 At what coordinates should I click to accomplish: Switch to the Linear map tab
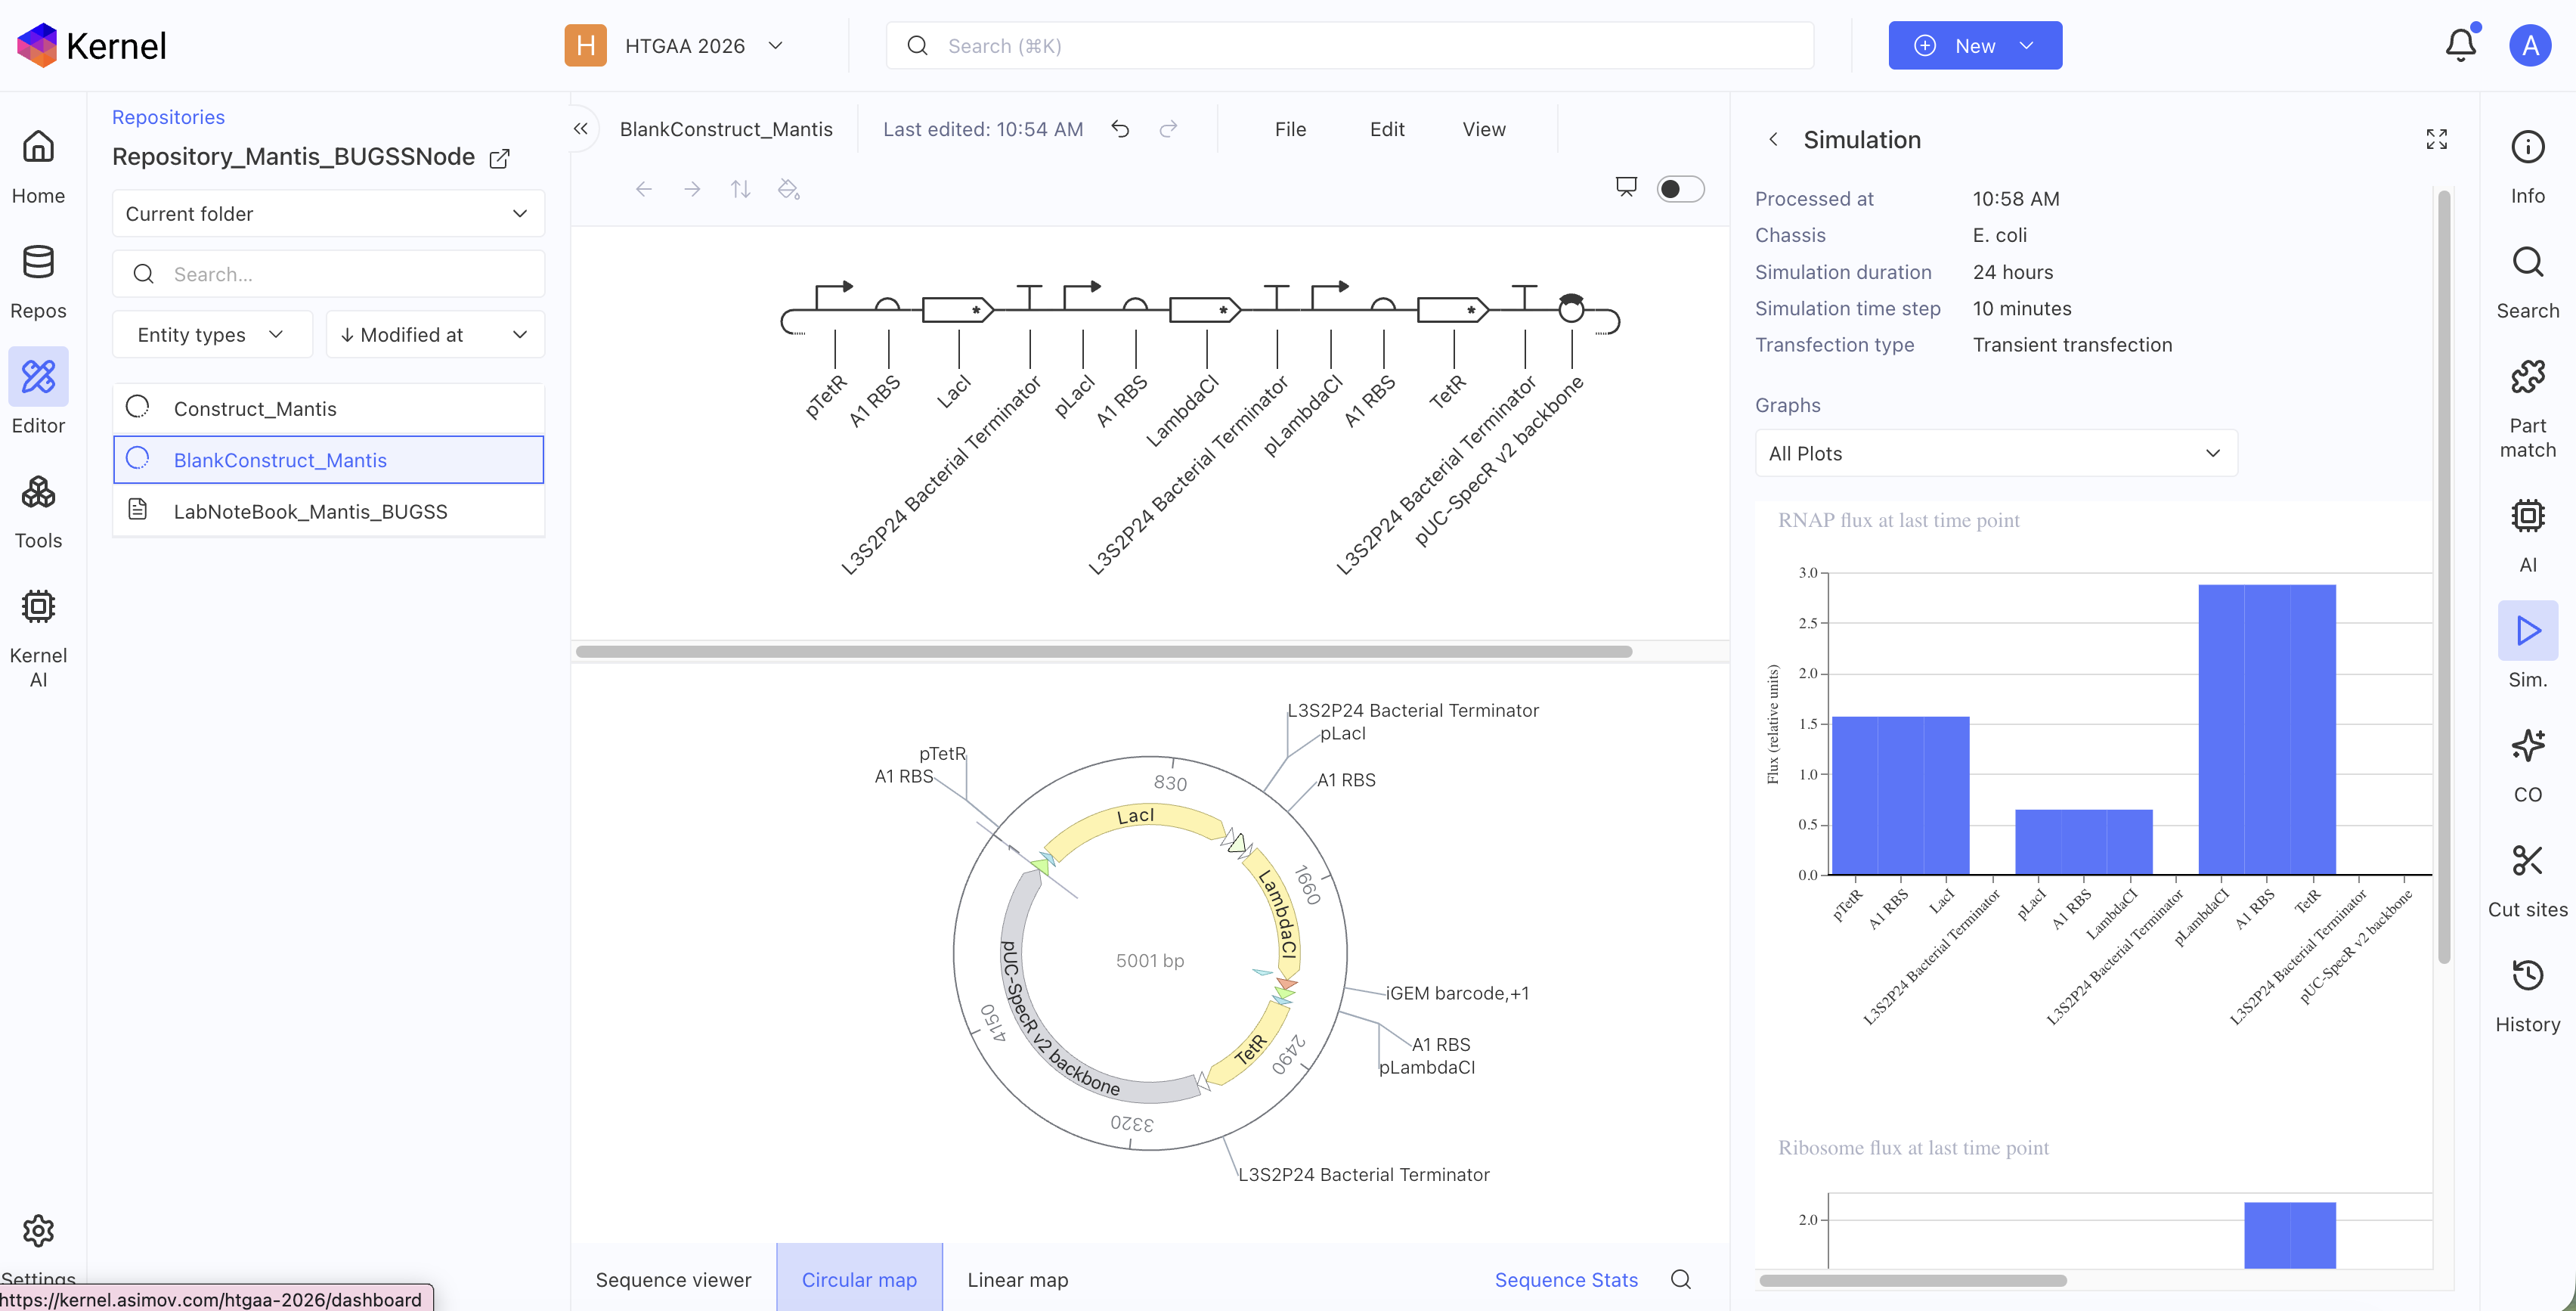(1017, 1279)
